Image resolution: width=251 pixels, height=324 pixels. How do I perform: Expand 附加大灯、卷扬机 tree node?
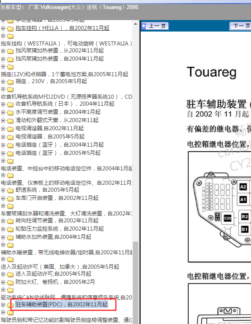coord(3,282)
